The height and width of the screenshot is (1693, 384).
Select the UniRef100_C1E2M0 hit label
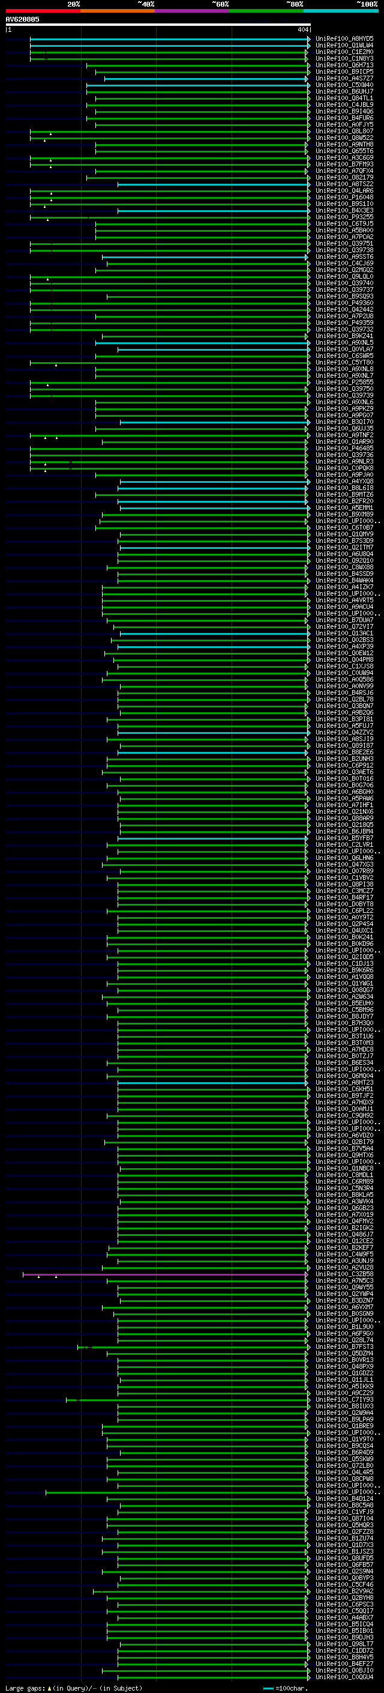pyautogui.click(x=344, y=52)
